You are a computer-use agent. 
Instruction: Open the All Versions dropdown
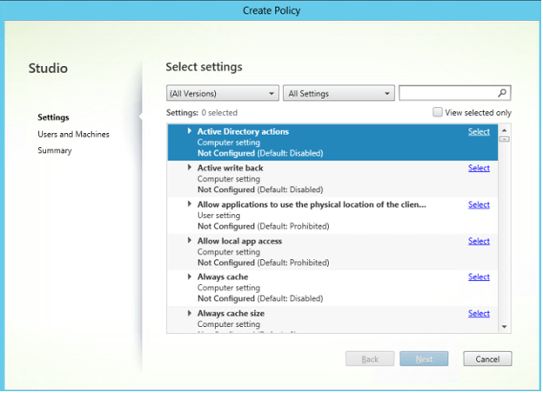click(222, 93)
